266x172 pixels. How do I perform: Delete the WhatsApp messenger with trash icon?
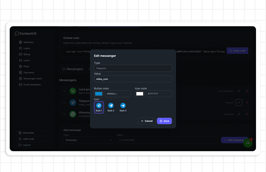[247, 114]
